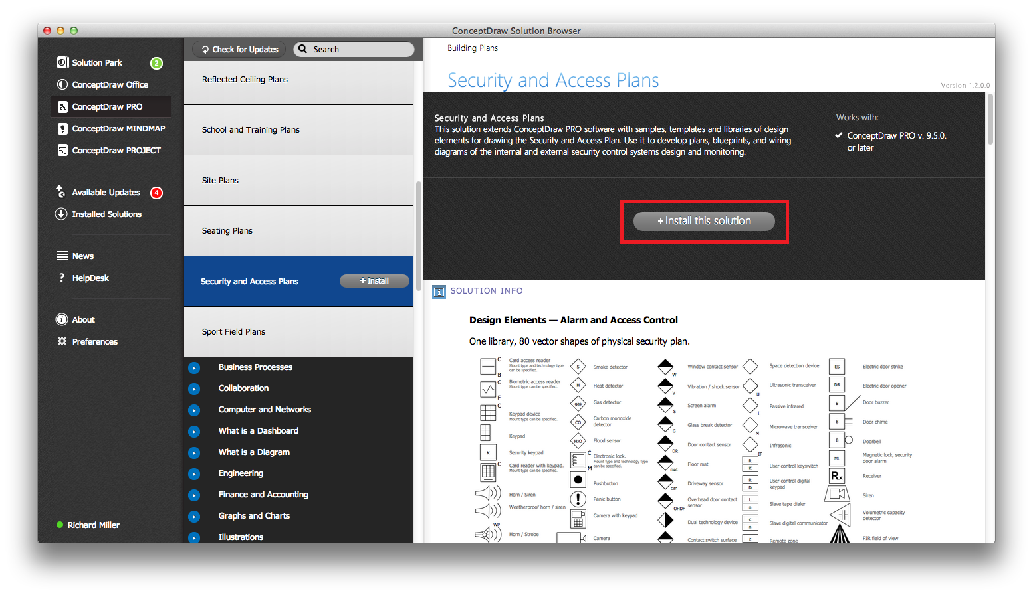Viewport: 1033px width, 595px height.
Task: Expand the Illustrations category
Action: [x=194, y=537]
